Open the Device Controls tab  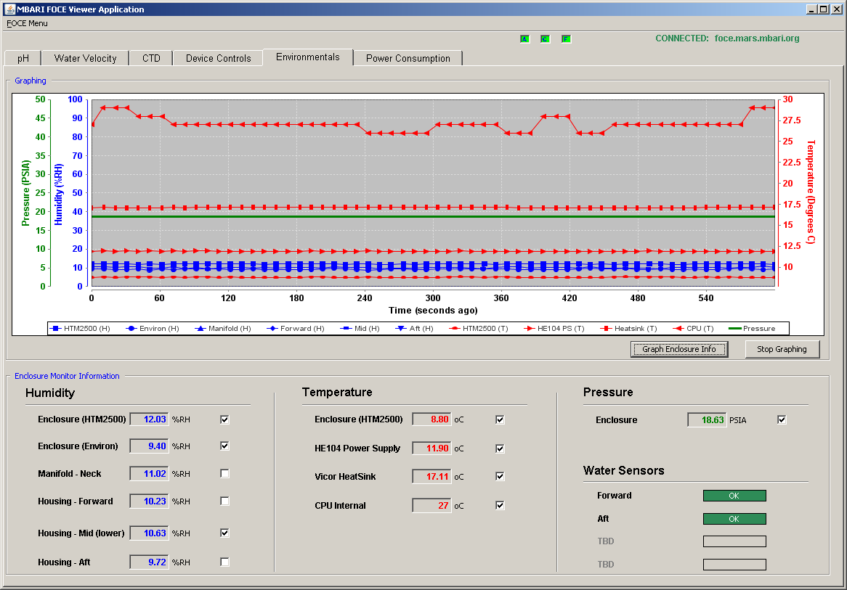[x=218, y=58]
